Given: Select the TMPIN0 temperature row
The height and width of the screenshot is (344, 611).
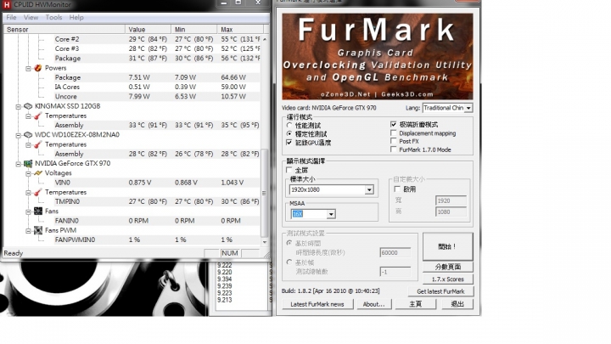Looking at the screenshot, I should pyautogui.click(x=157, y=201).
